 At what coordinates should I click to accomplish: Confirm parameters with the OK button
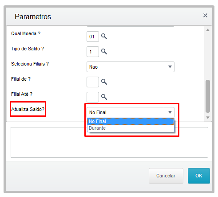pyautogui.click(x=199, y=176)
